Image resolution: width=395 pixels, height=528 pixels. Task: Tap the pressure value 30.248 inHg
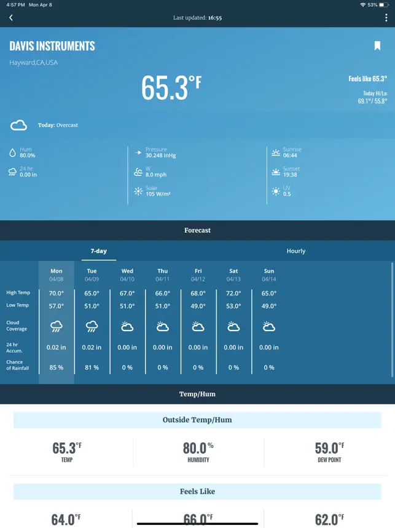tap(161, 155)
